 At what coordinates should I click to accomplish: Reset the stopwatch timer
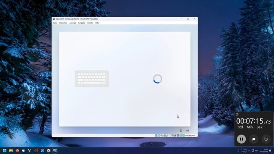(266, 139)
